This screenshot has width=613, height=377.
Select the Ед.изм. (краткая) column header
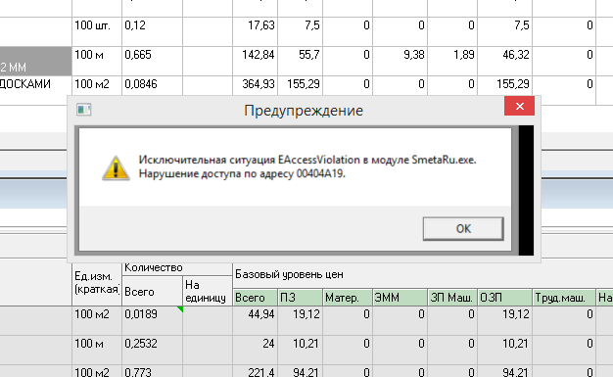[97, 284]
